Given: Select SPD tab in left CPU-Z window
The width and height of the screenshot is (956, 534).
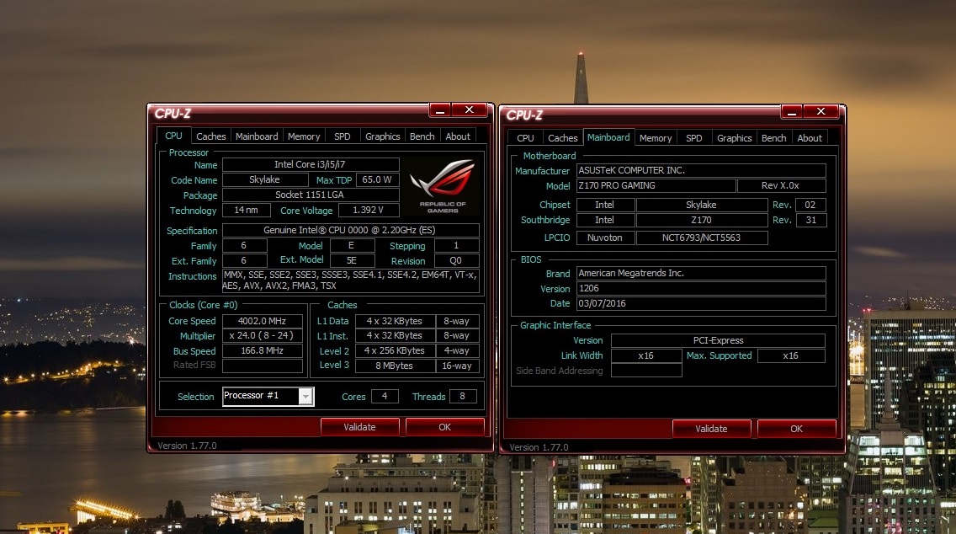Looking at the screenshot, I should (342, 136).
